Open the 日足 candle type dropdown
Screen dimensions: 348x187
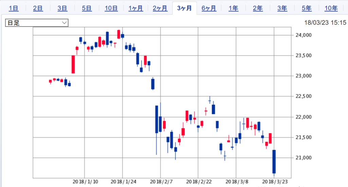37,23
